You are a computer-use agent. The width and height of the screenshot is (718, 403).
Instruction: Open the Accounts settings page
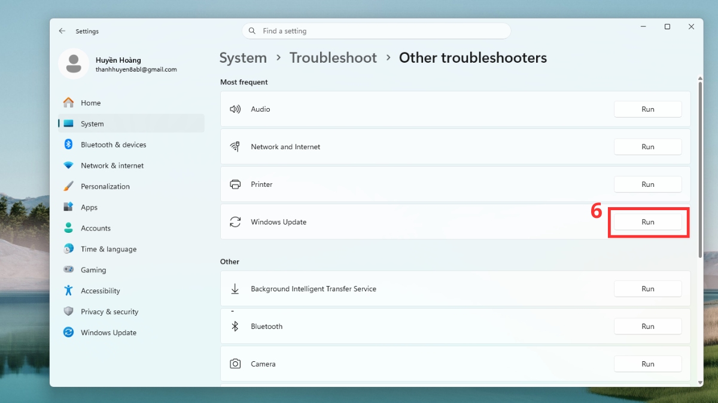coord(131,228)
